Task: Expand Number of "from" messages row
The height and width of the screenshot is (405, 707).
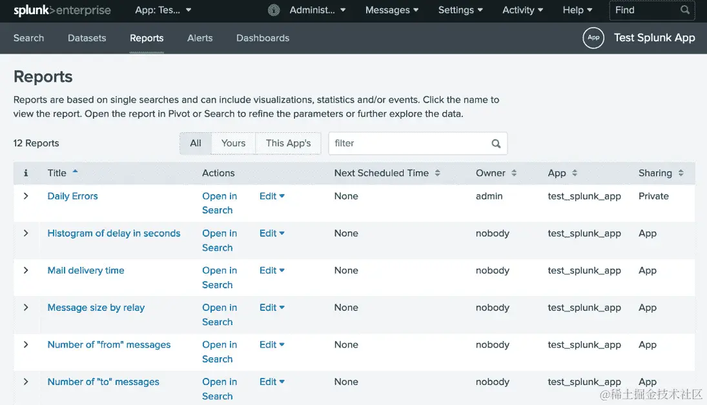Action: (26, 344)
